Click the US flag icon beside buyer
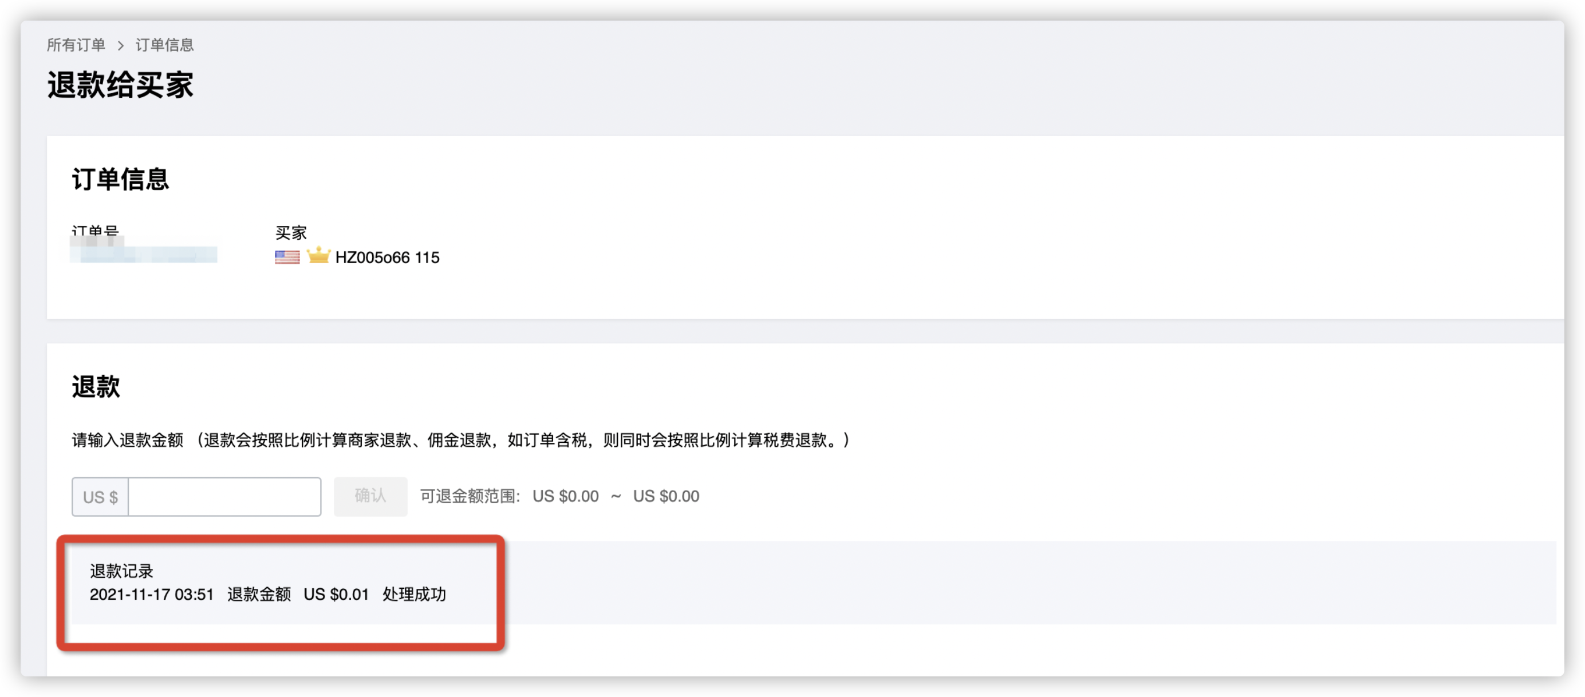1585x697 pixels. [x=287, y=257]
